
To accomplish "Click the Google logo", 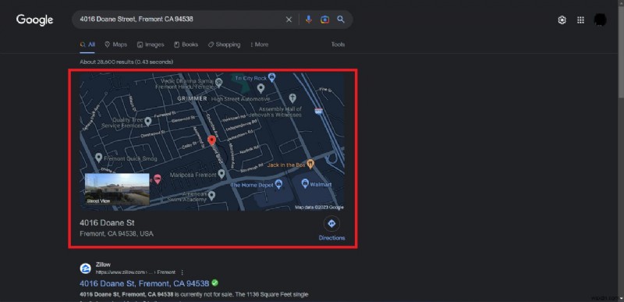I will 34,20.
